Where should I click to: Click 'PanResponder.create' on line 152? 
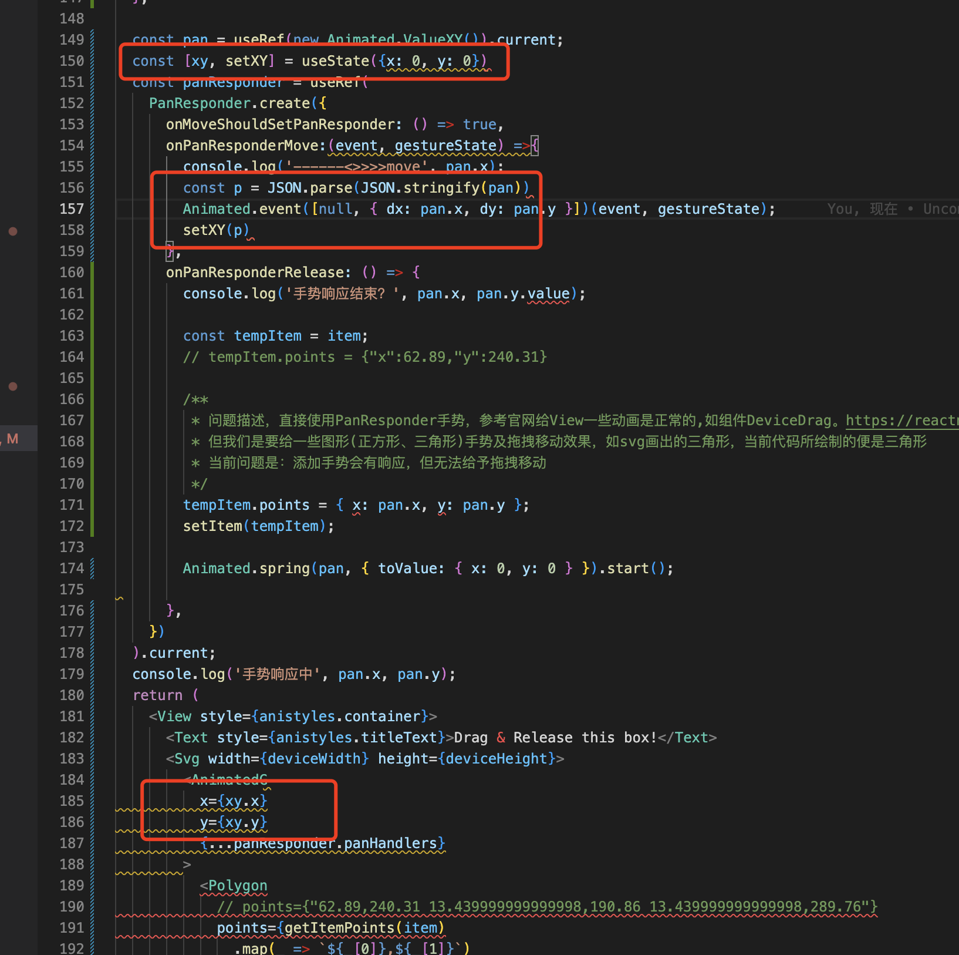(x=229, y=103)
